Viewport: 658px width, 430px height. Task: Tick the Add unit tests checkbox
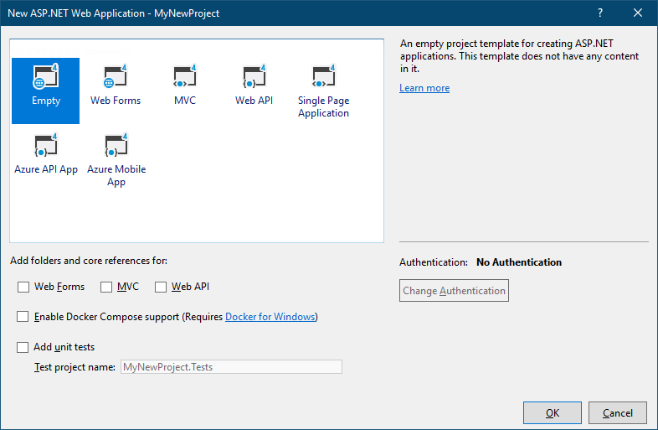click(23, 347)
